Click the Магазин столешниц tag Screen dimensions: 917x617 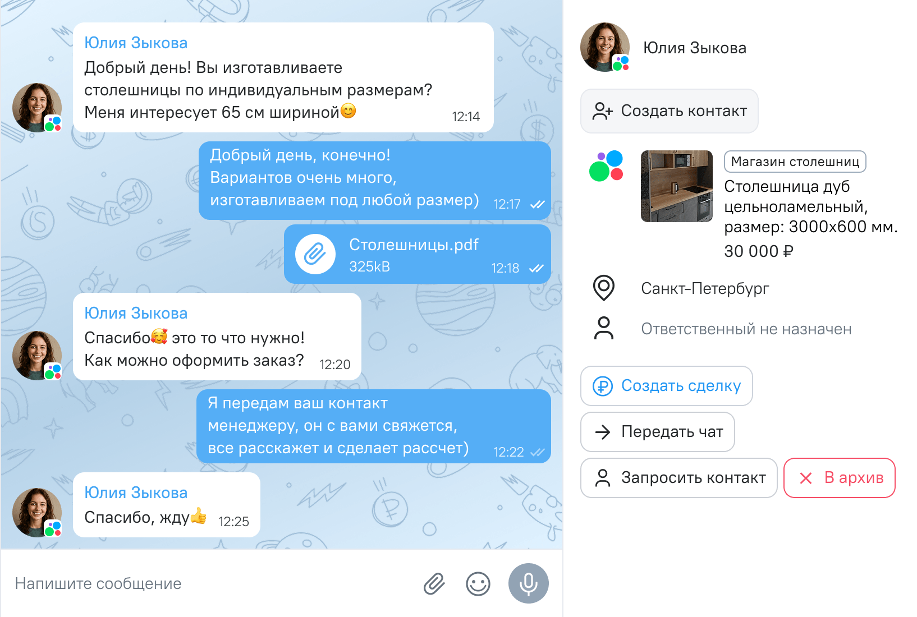coord(795,162)
